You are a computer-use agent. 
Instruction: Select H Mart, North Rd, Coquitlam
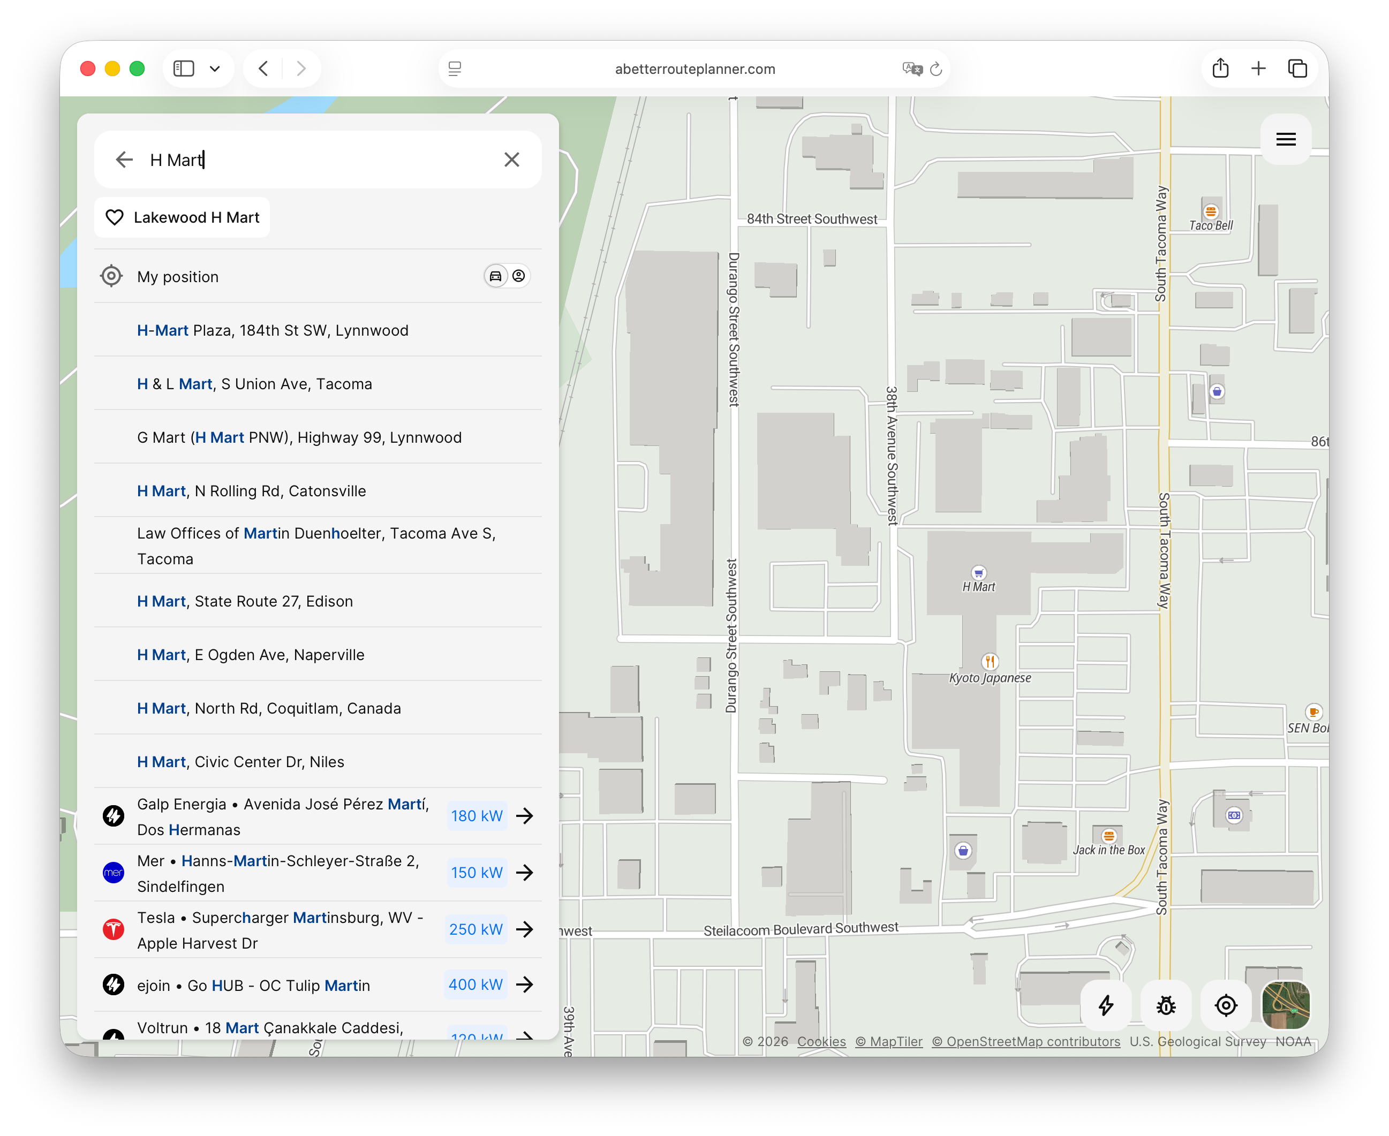pos(318,708)
